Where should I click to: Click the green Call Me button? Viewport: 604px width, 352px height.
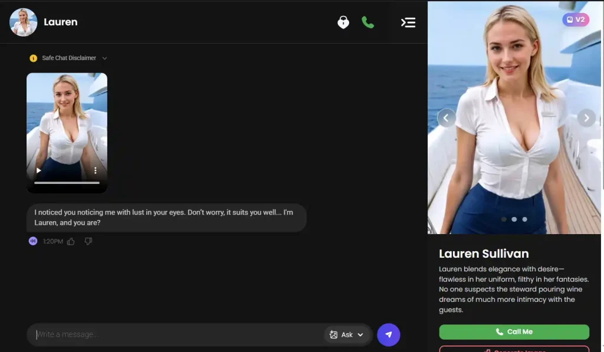[x=514, y=332]
